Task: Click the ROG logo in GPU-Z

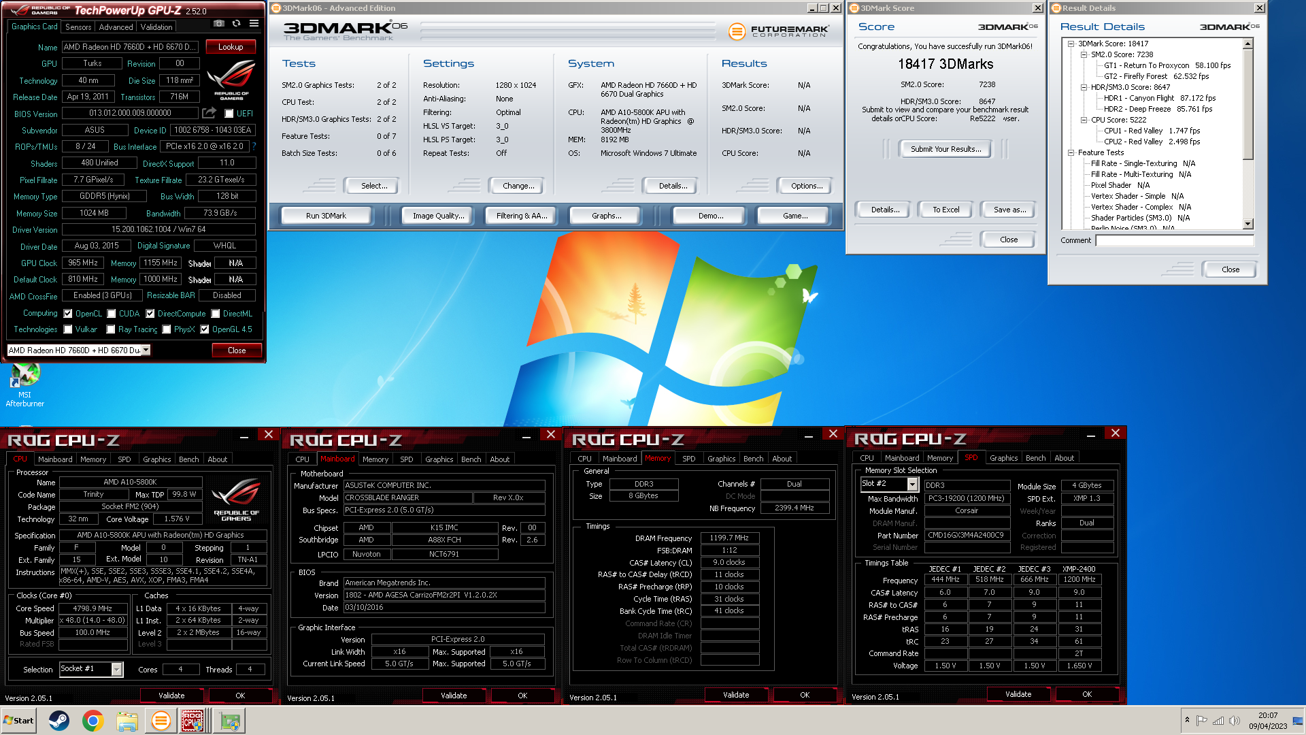Action: tap(231, 80)
